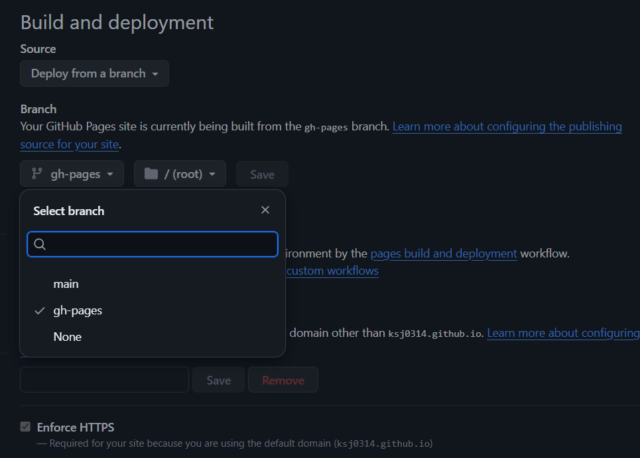Open the gh-pages branch dropdown
Screen dimensions: 640x458
tap(72, 174)
